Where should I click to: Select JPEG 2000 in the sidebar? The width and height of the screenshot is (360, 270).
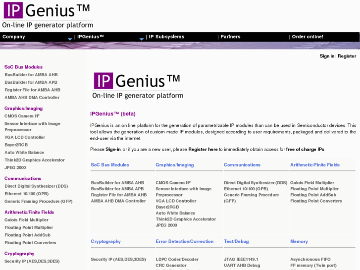15,167
